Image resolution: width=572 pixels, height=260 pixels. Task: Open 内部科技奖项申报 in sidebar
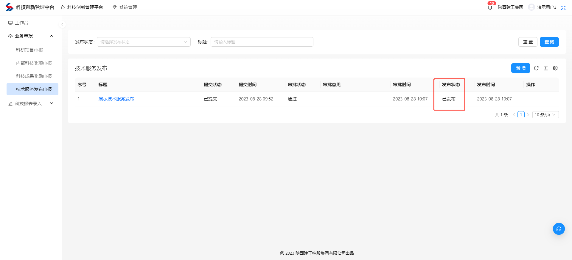(x=34, y=63)
